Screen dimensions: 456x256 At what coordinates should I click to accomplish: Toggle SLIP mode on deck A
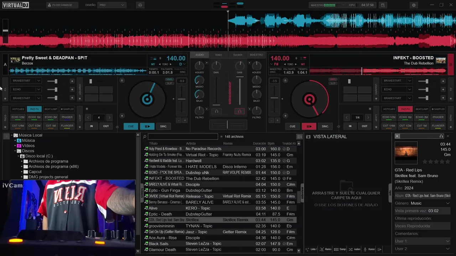[169, 83]
